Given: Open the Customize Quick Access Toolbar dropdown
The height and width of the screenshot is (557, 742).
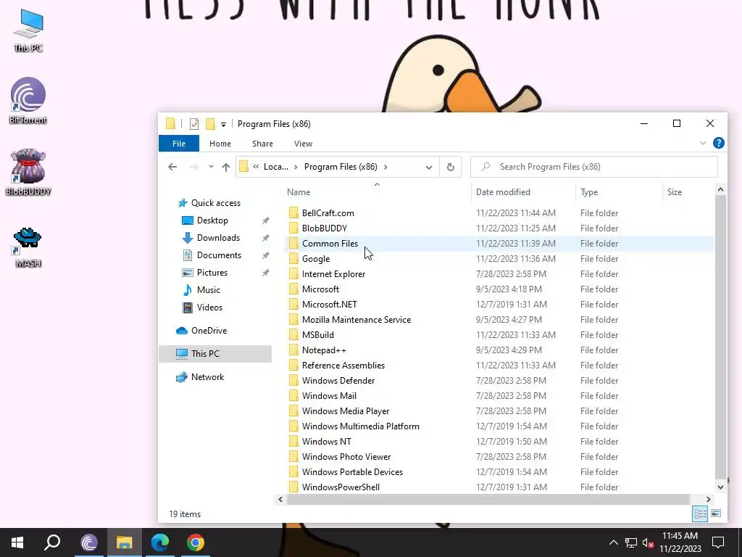Looking at the screenshot, I should coord(223,125).
